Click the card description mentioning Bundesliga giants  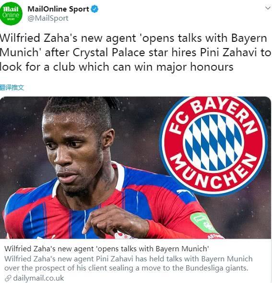point(129,263)
